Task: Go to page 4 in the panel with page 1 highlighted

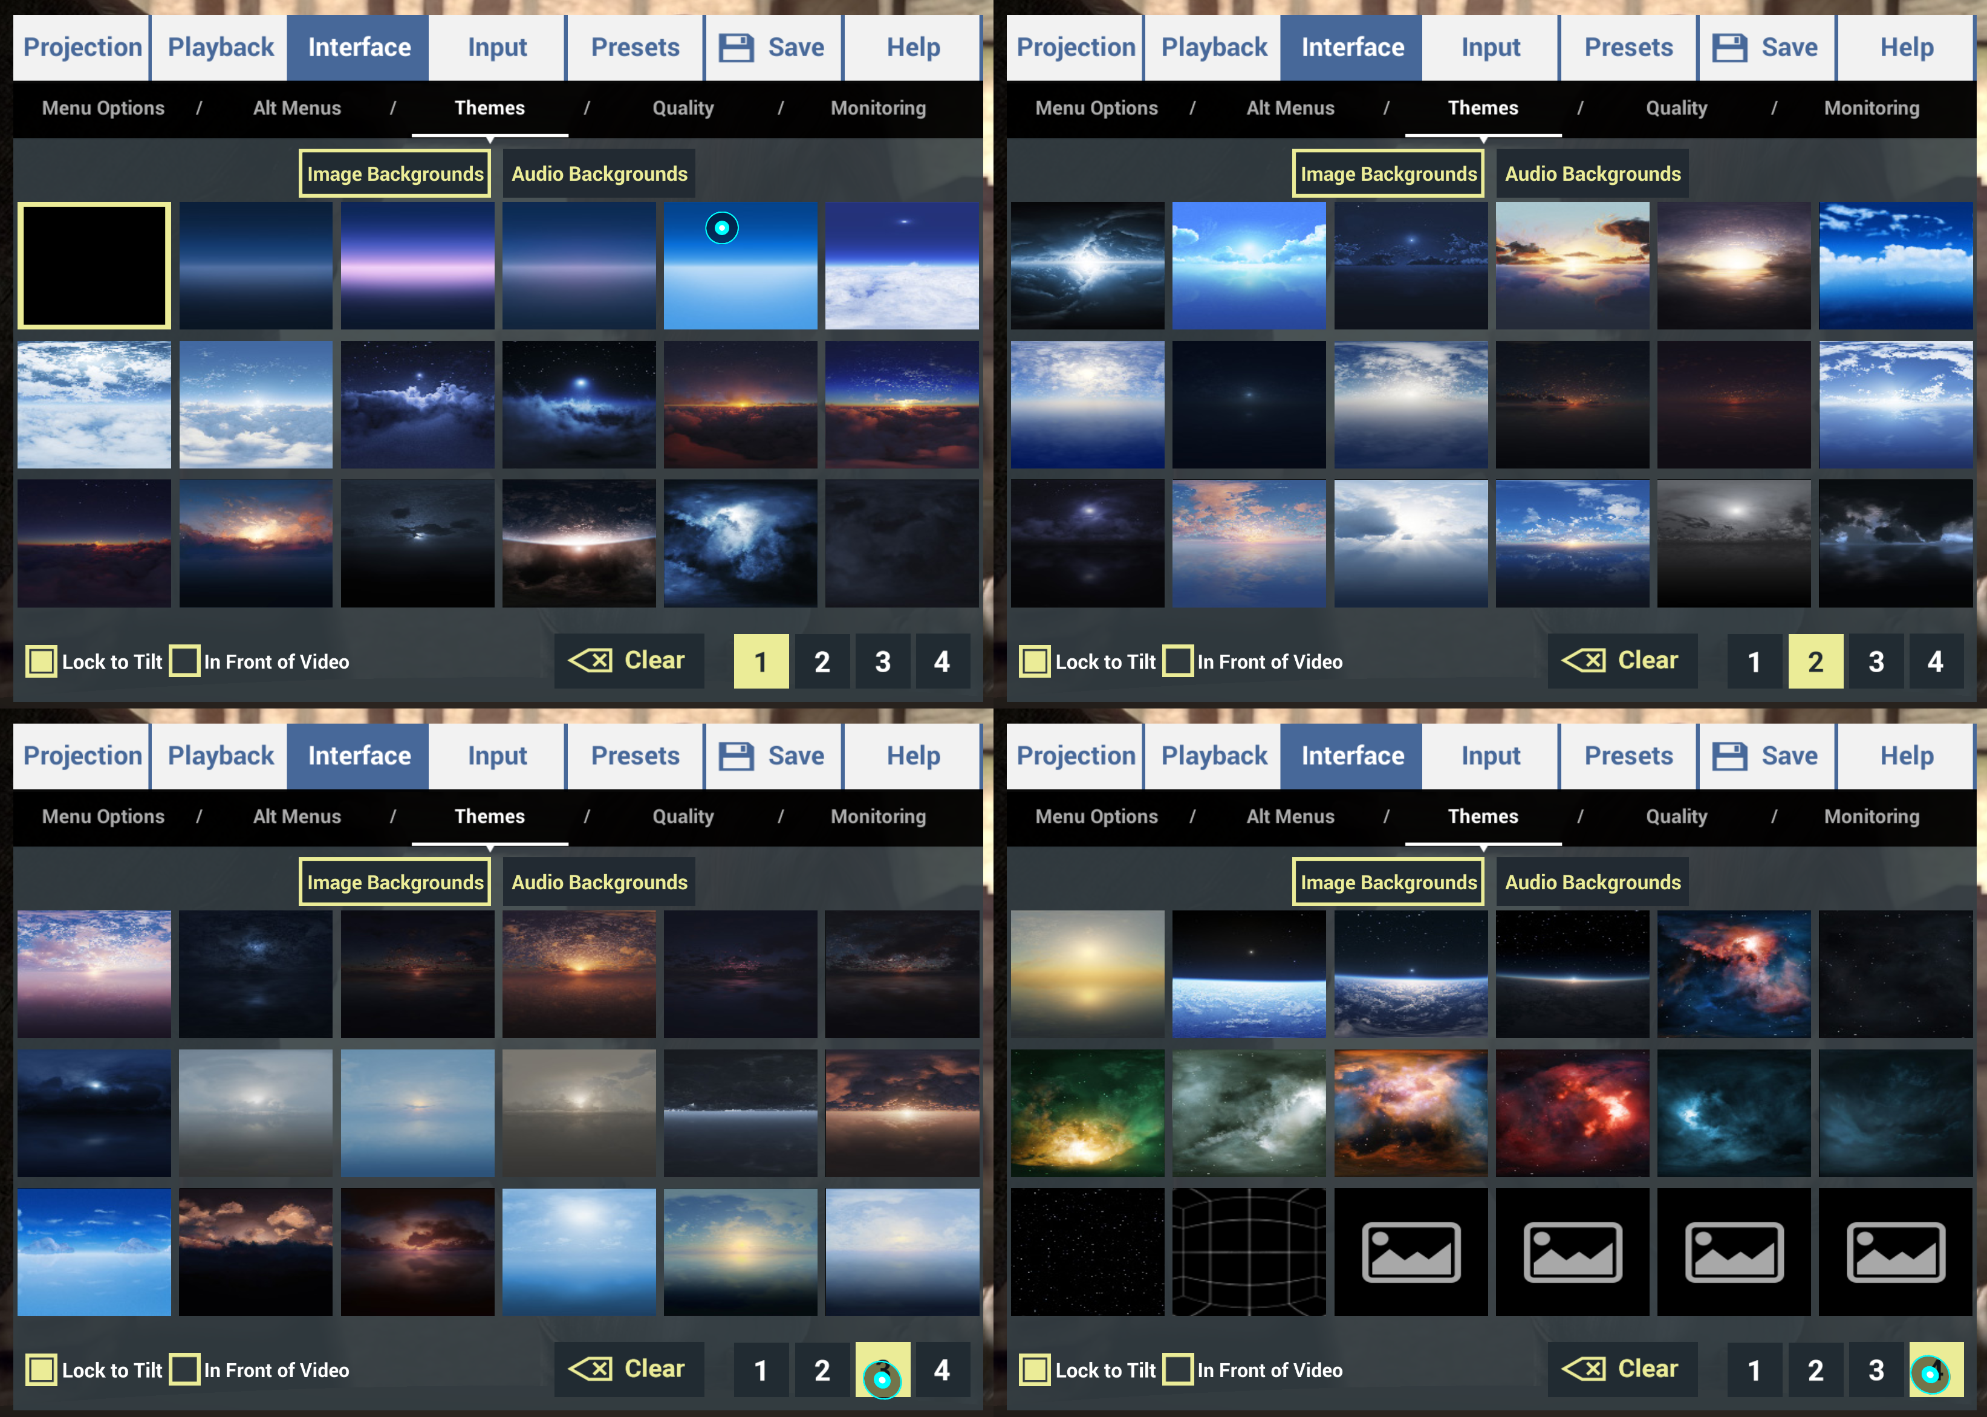Action: 941,661
